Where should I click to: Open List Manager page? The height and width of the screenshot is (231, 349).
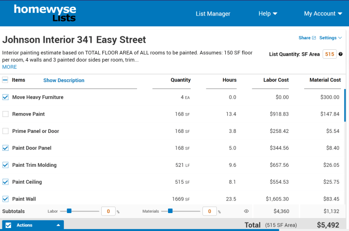click(213, 14)
